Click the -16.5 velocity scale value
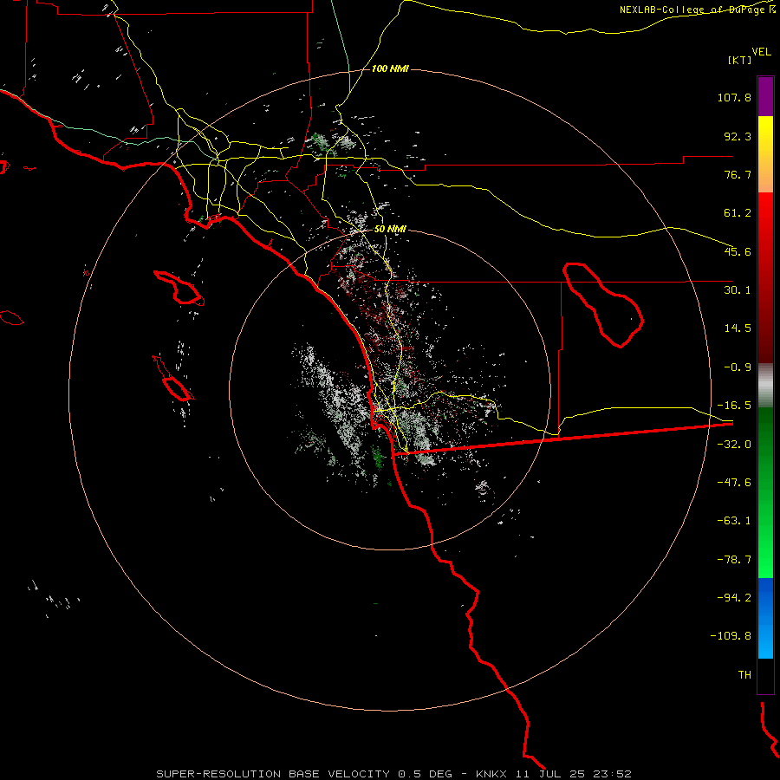 point(734,406)
